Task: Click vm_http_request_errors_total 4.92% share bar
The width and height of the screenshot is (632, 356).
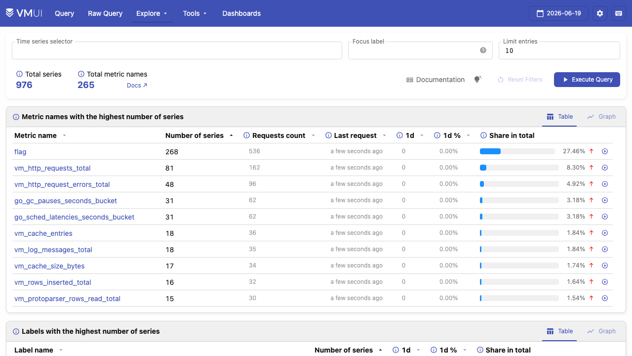Action: coord(519,184)
